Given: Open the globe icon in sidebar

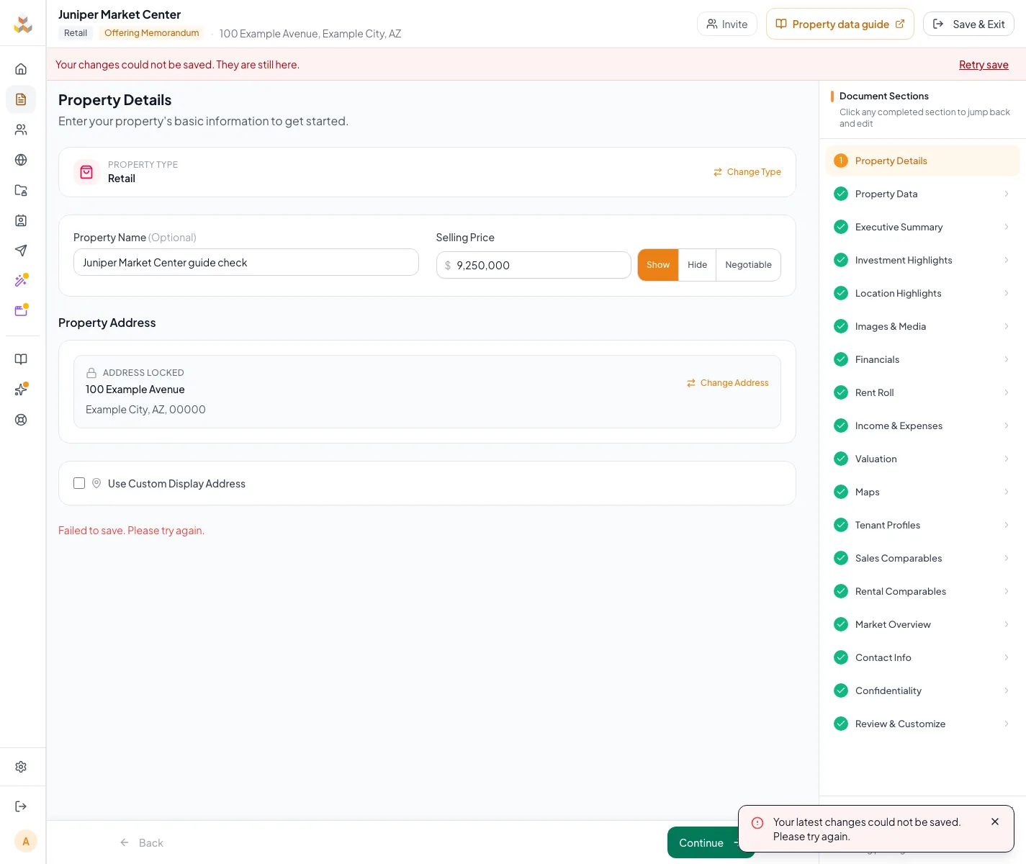Looking at the screenshot, I should pyautogui.click(x=21, y=160).
